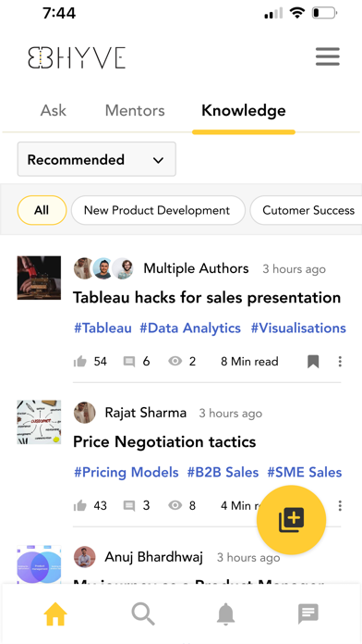Open comments on Tableau hacks post
Screen dimensions: 362x644
point(129,362)
